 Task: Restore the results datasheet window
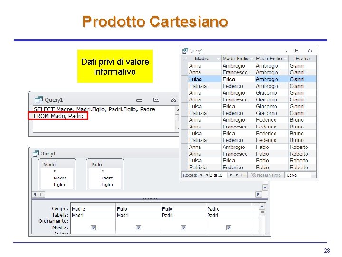click(x=297, y=51)
